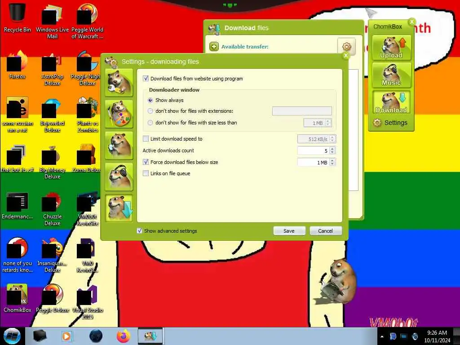
Task: Open Plants vs Zombies desktop icon
Action: [x=88, y=115]
